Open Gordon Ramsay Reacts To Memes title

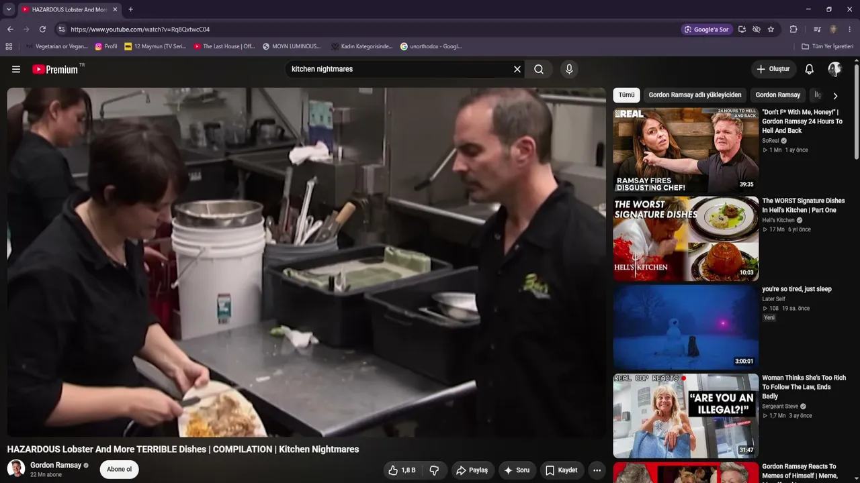tap(800, 470)
